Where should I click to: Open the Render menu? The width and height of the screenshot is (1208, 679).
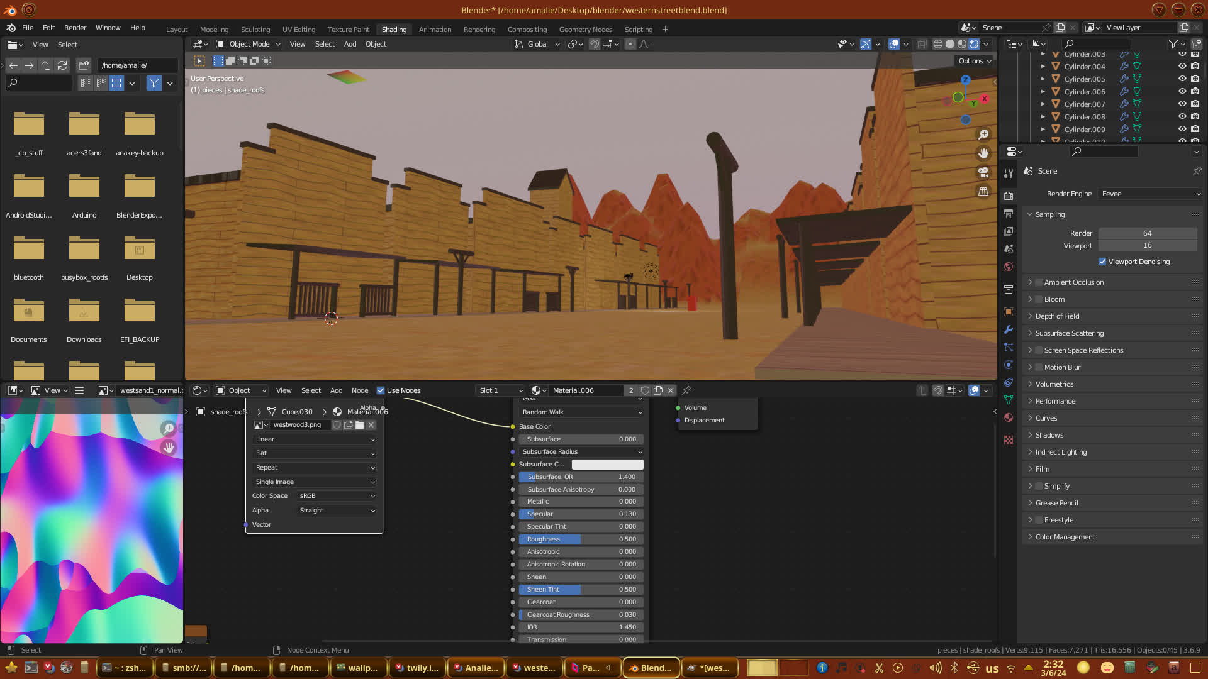pyautogui.click(x=75, y=28)
